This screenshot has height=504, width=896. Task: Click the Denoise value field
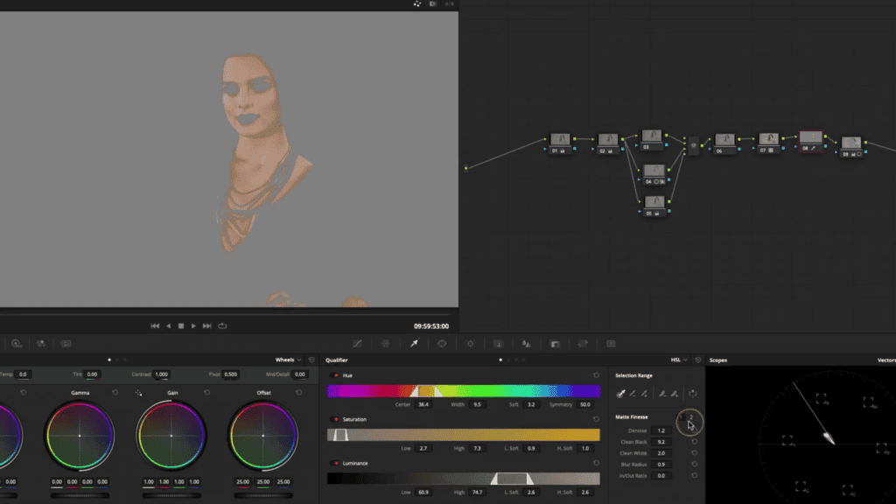coord(661,430)
